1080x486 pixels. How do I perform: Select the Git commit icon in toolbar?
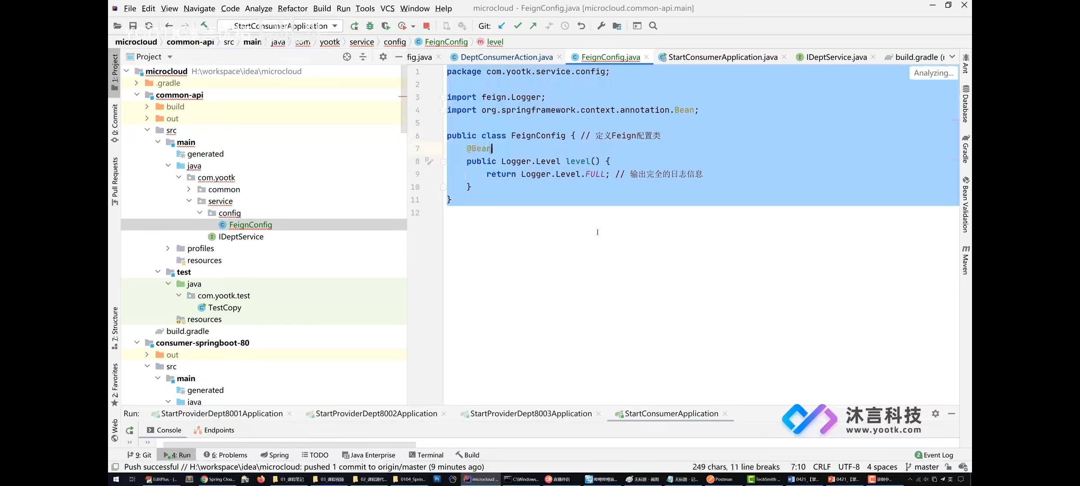518,26
